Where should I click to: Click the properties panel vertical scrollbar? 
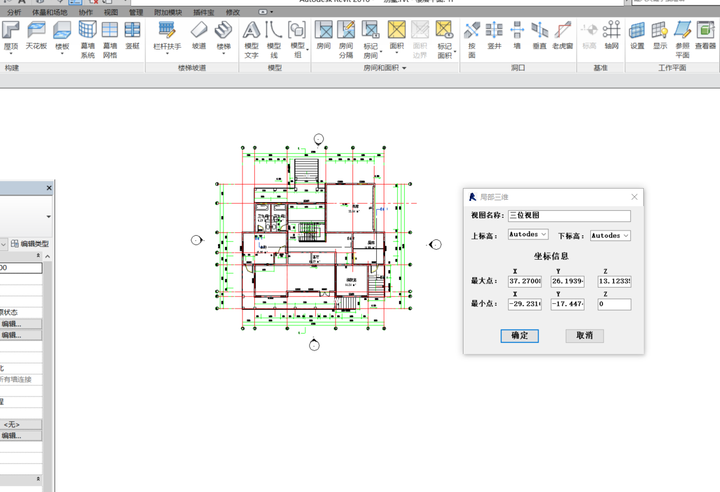click(48, 373)
